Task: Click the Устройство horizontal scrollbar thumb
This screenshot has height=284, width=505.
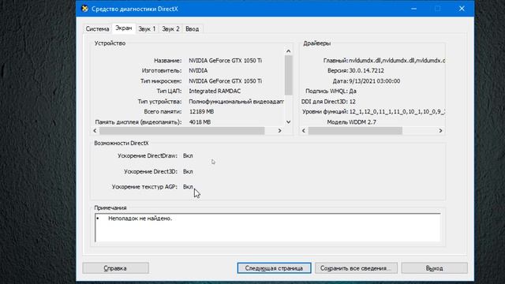Action: tap(182, 130)
